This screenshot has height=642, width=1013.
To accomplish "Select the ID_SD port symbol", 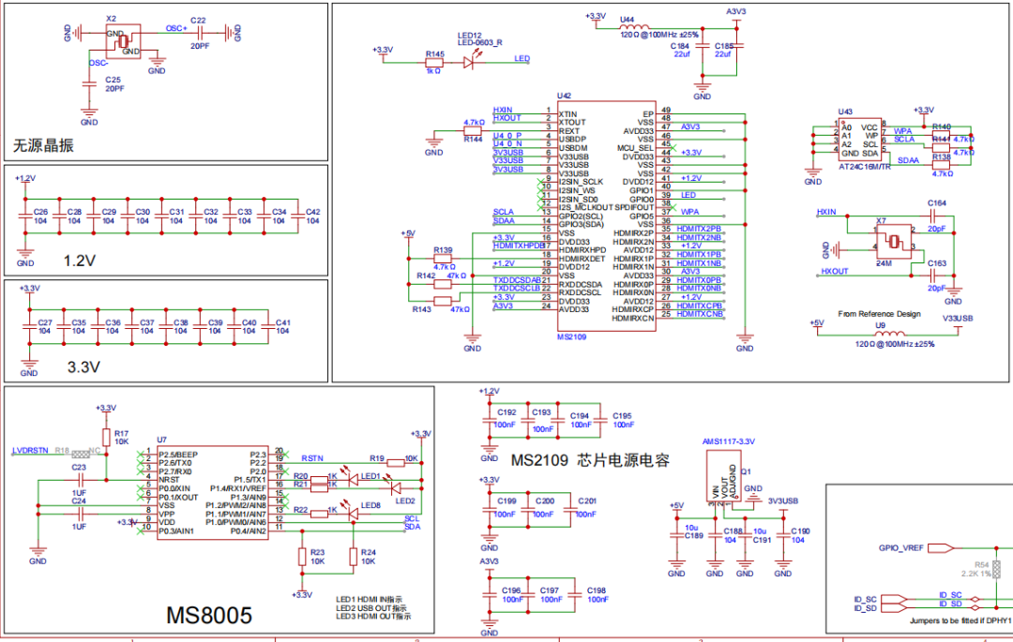I will pyautogui.click(x=894, y=608).
